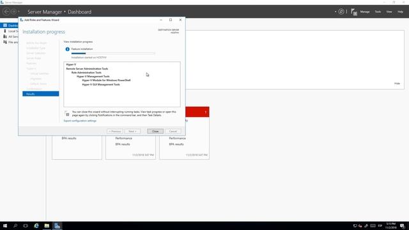This screenshot has height=230, width=409.
Task: Open the Tools menu
Action: point(378,11)
